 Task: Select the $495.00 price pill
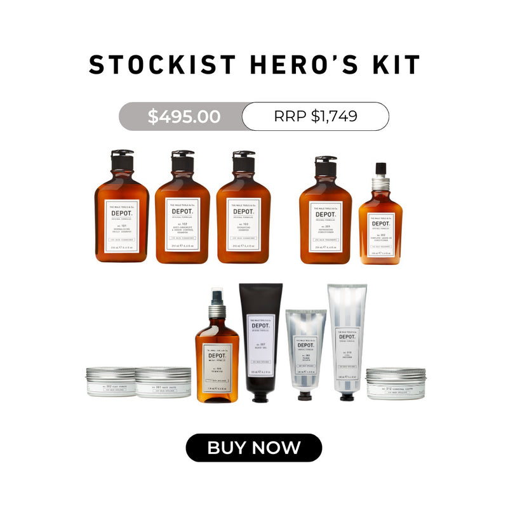point(184,116)
